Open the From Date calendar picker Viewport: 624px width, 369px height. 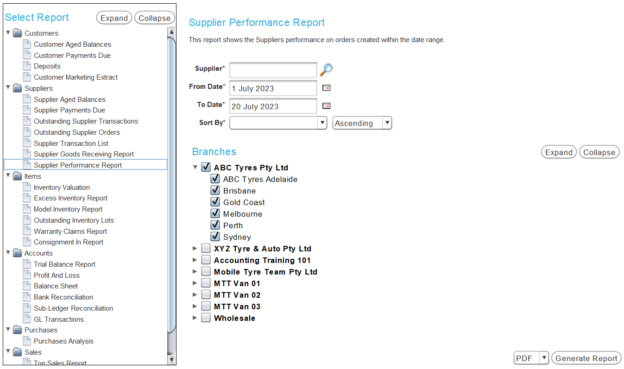point(327,88)
